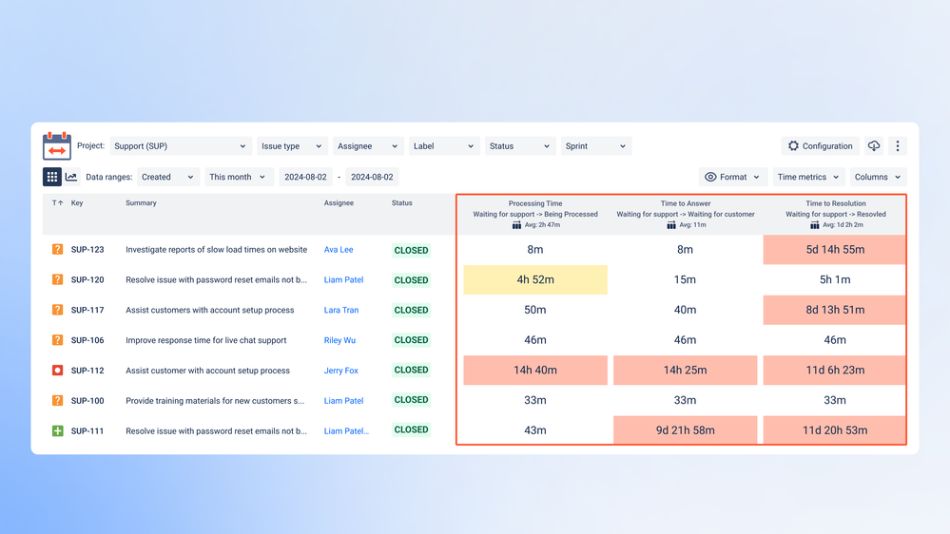Open the Label filter dropdown

coord(444,146)
